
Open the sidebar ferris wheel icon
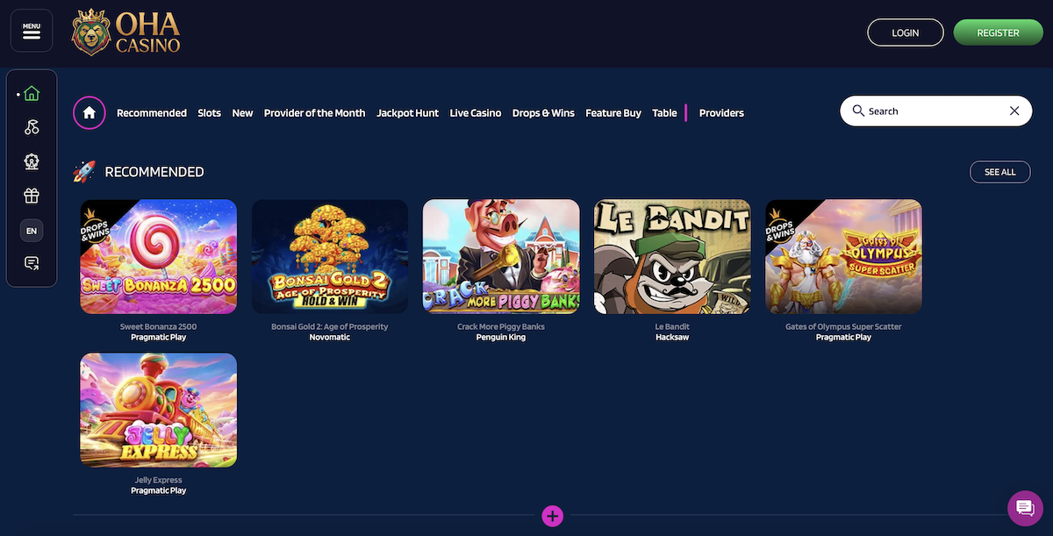click(x=32, y=162)
